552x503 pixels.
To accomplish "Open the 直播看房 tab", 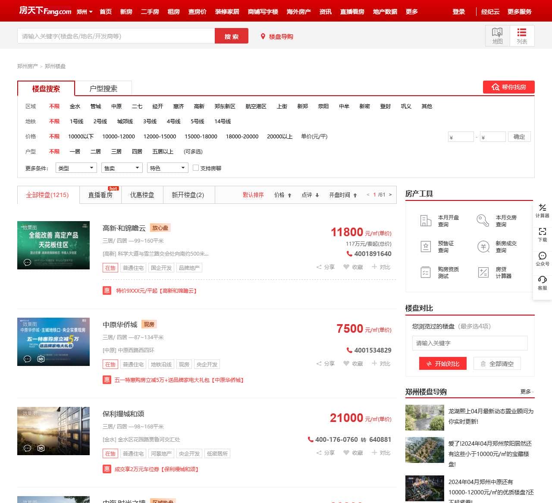I will (100, 195).
